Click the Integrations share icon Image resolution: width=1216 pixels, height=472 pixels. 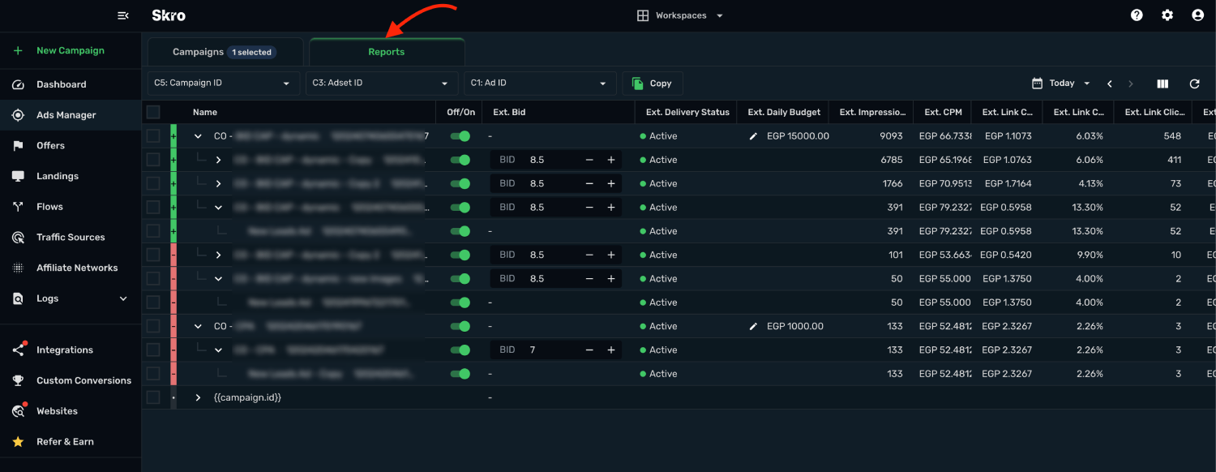pyautogui.click(x=18, y=350)
